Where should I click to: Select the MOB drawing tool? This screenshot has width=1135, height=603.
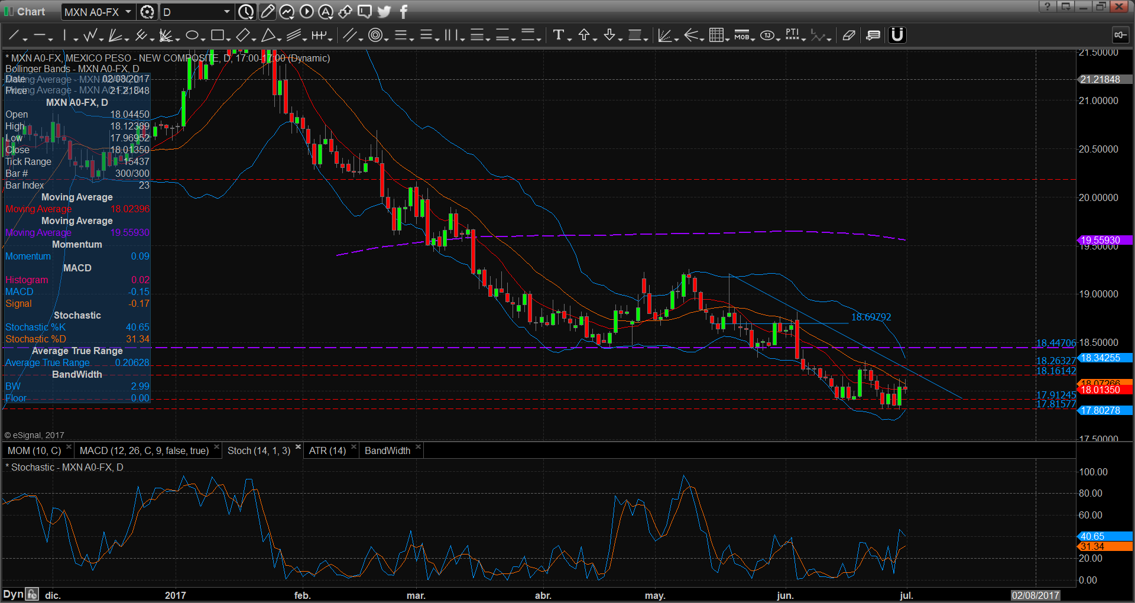click(741, 35)
